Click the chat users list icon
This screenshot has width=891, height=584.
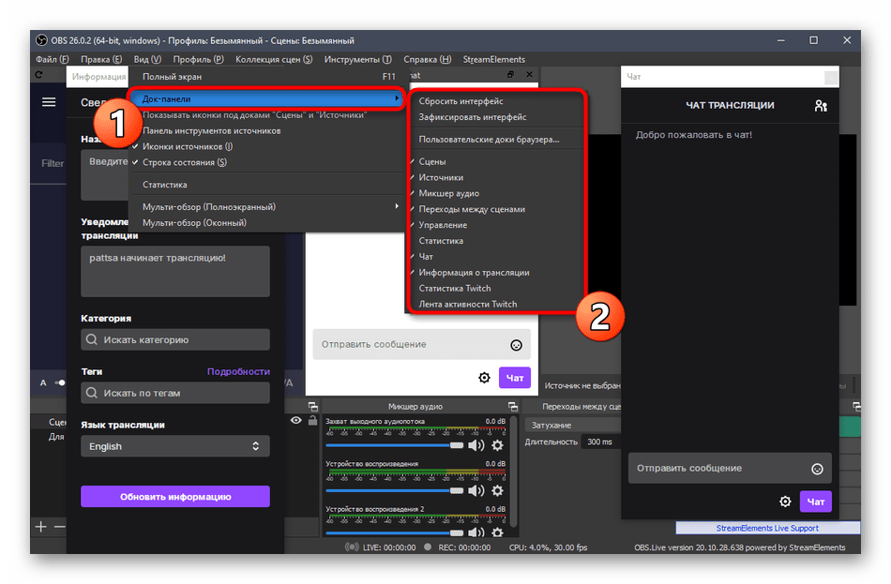pos(821,106)
